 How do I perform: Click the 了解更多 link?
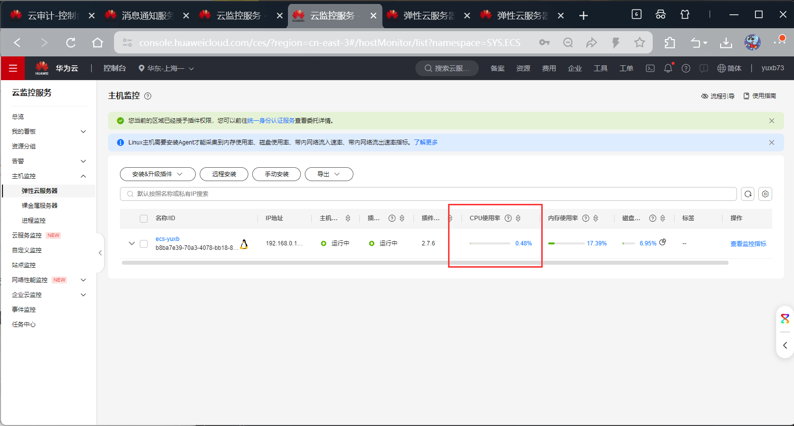(426, 142)
